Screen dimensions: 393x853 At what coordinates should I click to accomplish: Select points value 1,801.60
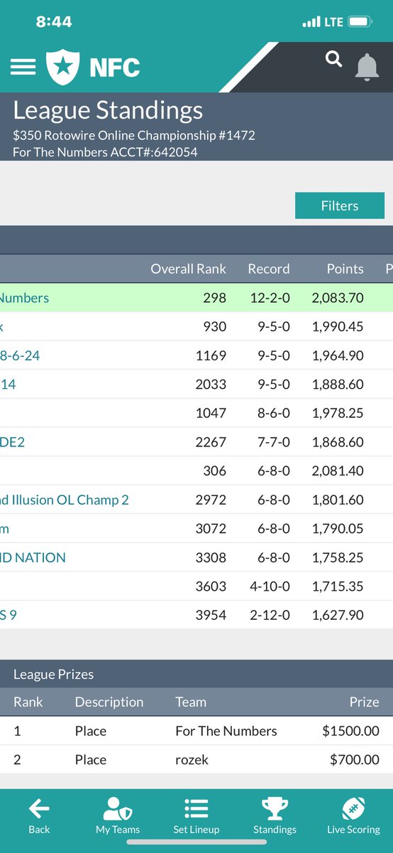click(x=338, y=500)
